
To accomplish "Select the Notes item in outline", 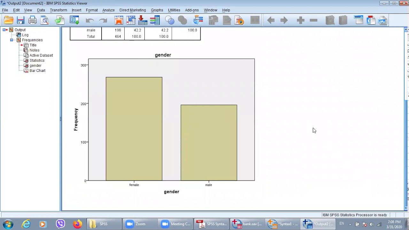I will (x=35, y=50).
